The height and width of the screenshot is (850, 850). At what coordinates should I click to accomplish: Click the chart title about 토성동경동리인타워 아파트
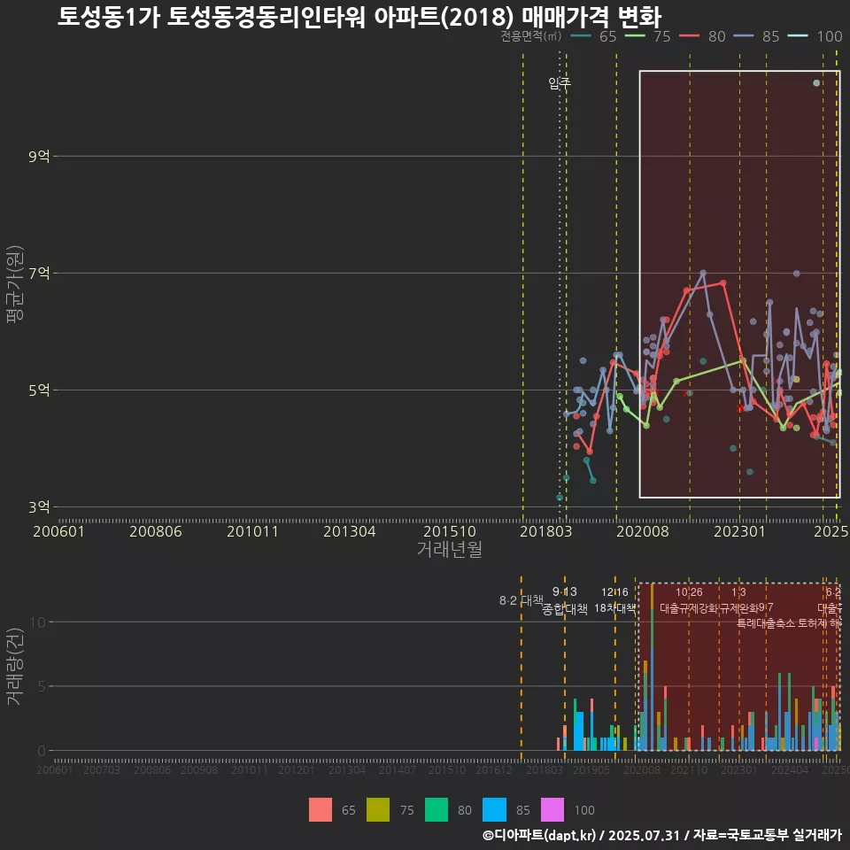[x=359, y=17]
